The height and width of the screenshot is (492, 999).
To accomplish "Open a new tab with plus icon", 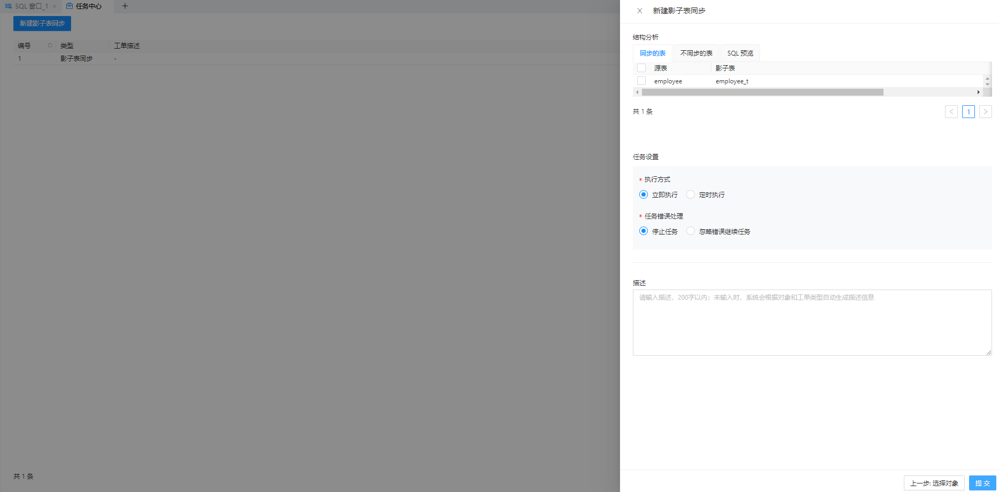I will 125,6.
